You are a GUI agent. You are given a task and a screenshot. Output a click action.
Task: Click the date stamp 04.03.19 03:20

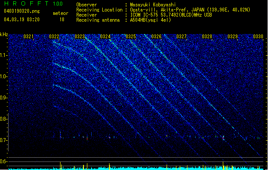point(22,20)
